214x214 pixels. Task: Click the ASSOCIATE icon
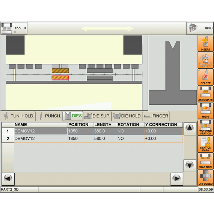tap(205, 94)
